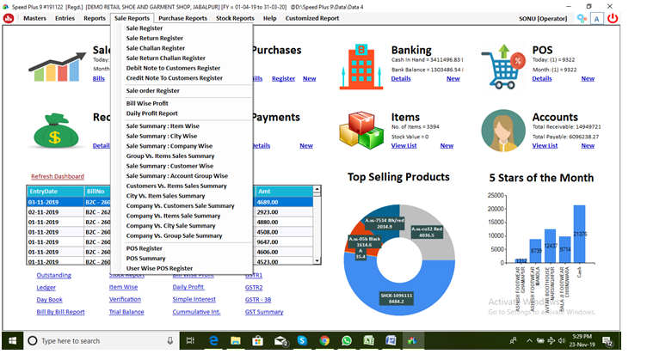Image resolution: width=647 pixels, height=360 pixels.
Task: Open the Day Book link
Action: tap(50, 300)
